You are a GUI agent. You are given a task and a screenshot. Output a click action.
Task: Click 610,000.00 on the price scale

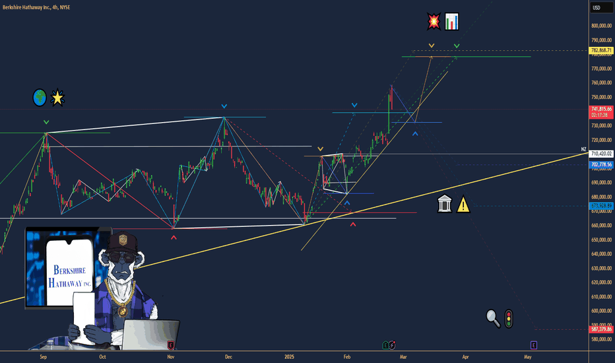pyautogui.click(x=601, y=297)
